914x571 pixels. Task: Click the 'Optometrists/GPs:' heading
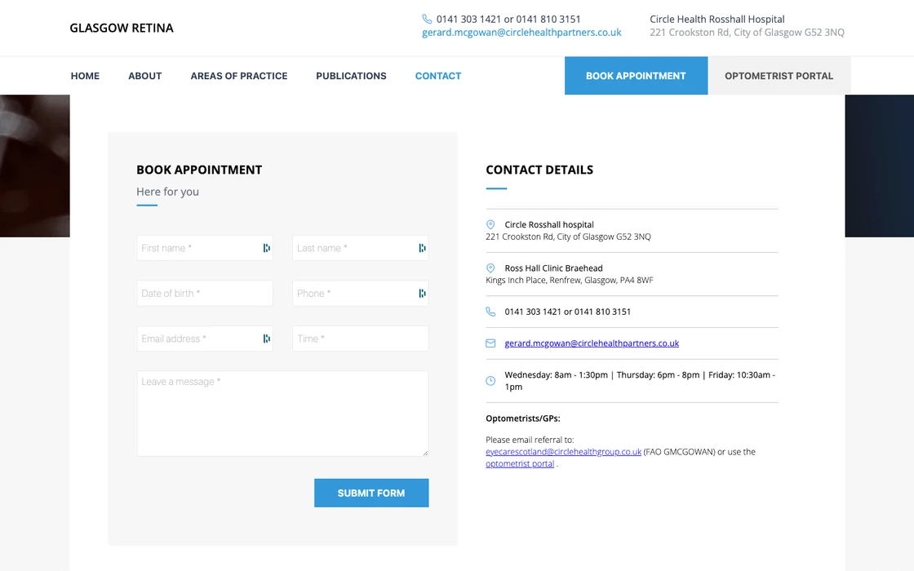(523, 418)
